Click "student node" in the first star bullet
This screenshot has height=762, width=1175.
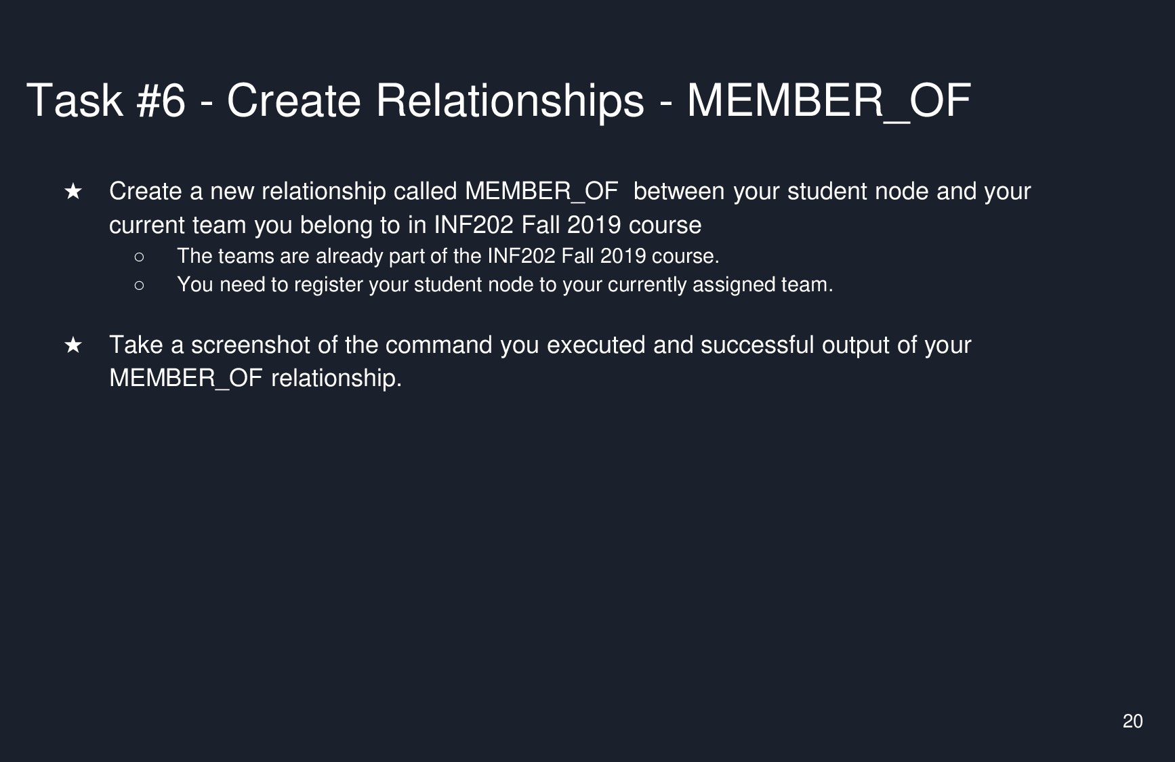click(857, 192)
